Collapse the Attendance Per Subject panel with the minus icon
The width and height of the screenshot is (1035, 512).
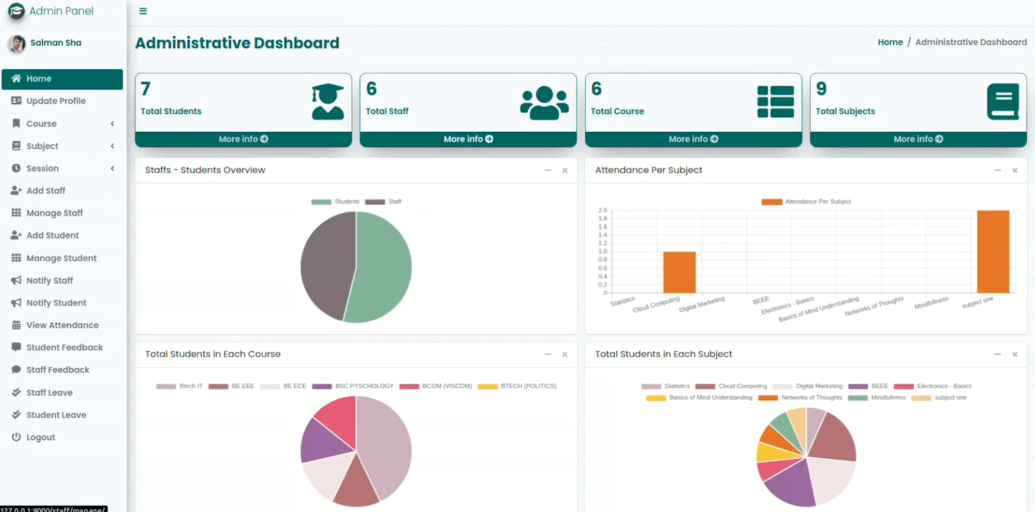[x=998, y=170]
